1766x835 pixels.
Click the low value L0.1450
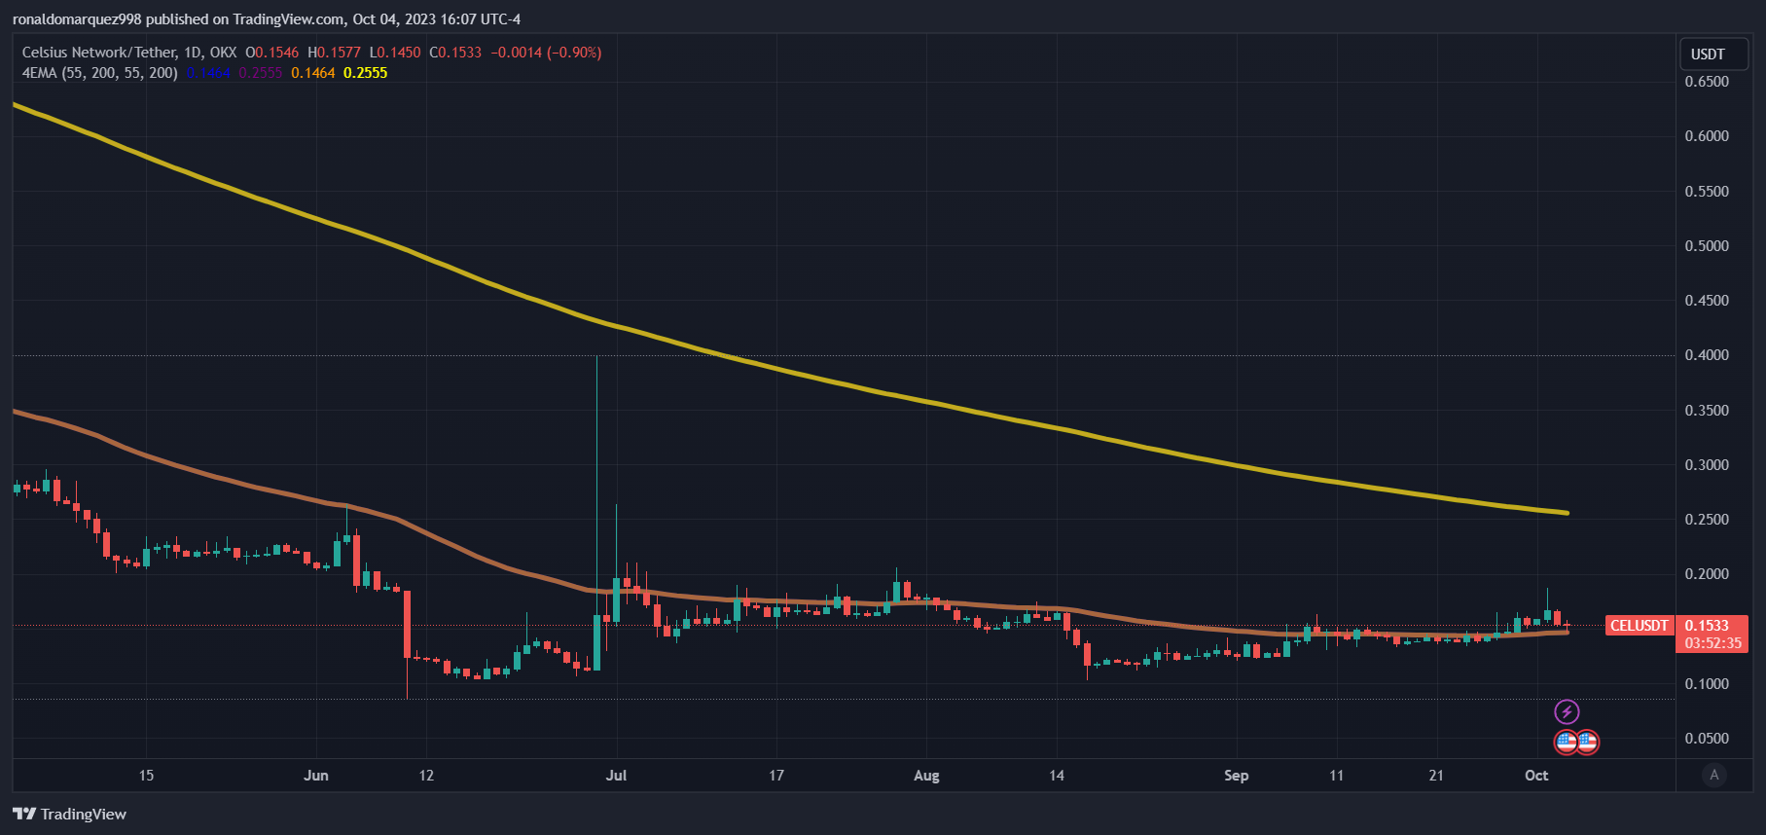[x=395, y=53]
